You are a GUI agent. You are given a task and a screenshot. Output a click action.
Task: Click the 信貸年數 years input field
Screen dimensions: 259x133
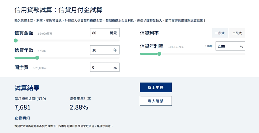100,50
